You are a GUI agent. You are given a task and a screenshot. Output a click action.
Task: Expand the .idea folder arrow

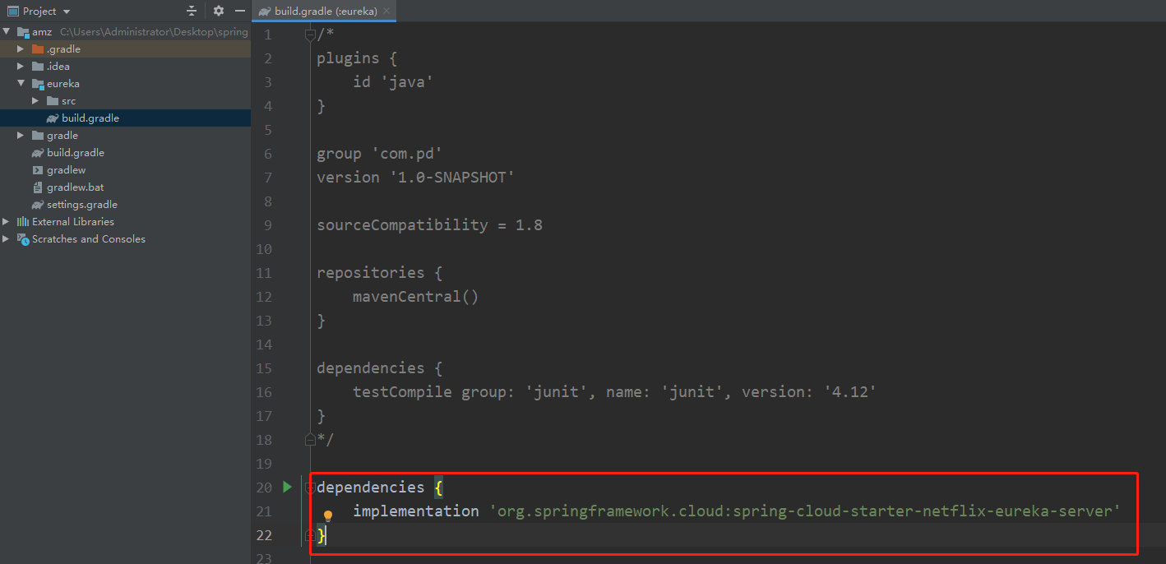21,67
